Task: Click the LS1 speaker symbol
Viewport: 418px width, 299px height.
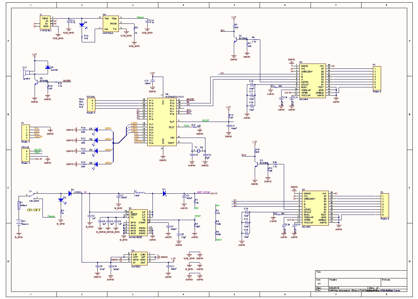Action: [26, 73]
